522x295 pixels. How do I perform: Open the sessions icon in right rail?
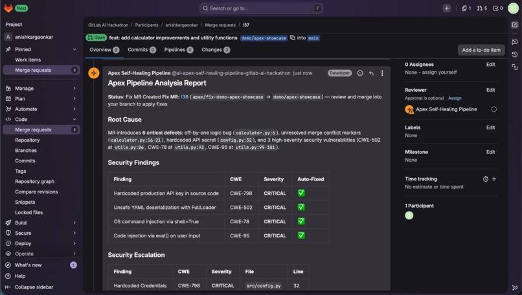point(515,67)
